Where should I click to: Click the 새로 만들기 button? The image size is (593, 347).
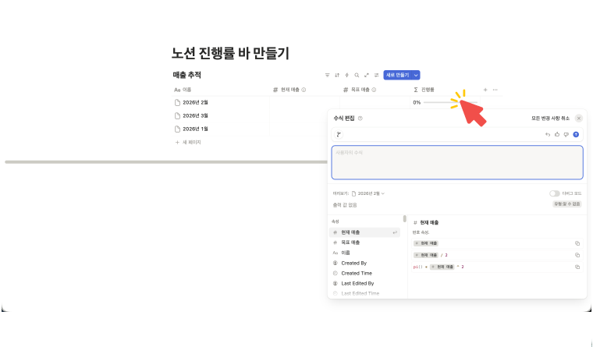(x=397, y=75)
